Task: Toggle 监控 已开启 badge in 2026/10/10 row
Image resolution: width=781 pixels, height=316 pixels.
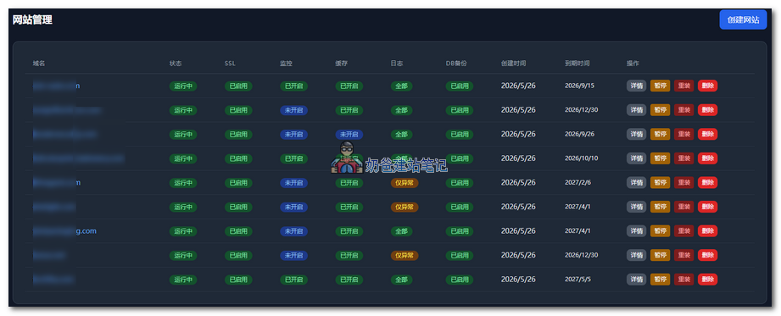Action: (293, 158)
